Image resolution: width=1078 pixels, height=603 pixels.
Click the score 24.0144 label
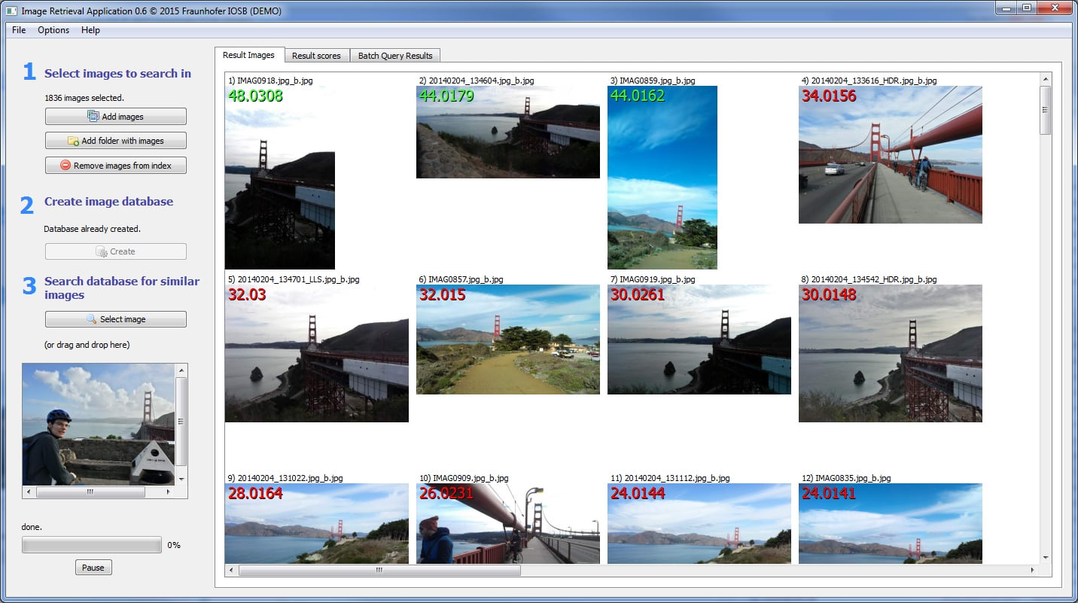point(638,493)
